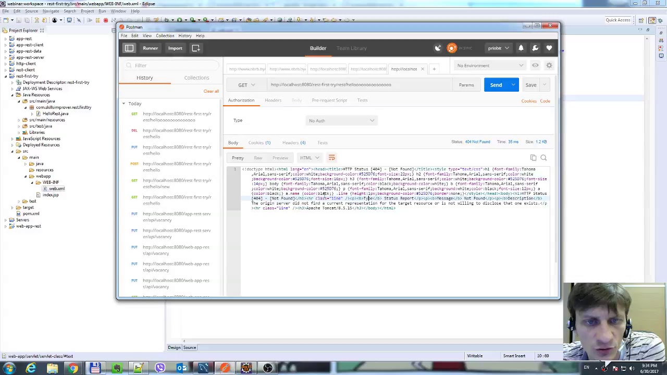Image resolution: width=667 pixels, height=375 pixels.
Task: Expand the Servers project node
Action: click(x=5, y=220)
